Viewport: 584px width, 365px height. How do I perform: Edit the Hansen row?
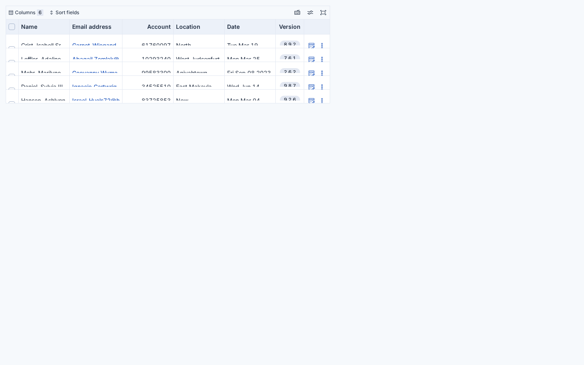[311, 100]
